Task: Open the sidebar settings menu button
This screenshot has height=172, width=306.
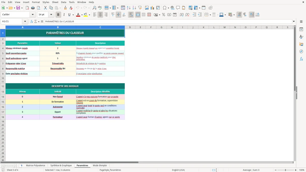Action: 301,22
